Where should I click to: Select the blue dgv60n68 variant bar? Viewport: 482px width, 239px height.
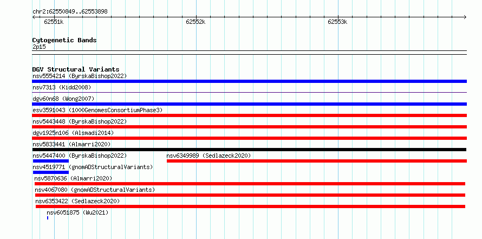(249, 104)
